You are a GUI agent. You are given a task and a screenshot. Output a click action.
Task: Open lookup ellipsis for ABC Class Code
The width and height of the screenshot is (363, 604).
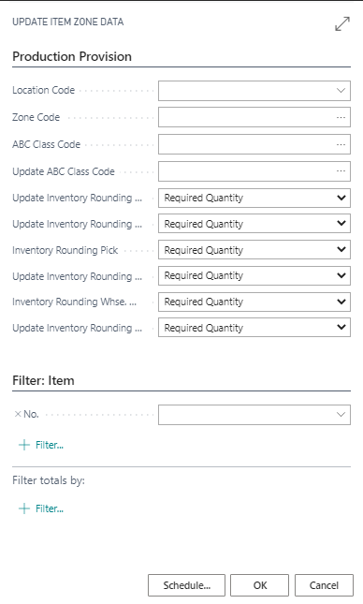(341, 144)
